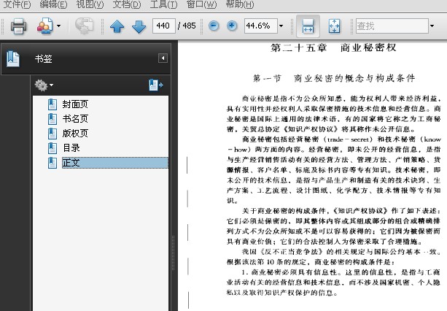
Task: Open the 文件(F) menu
Action: click(17, 4)
